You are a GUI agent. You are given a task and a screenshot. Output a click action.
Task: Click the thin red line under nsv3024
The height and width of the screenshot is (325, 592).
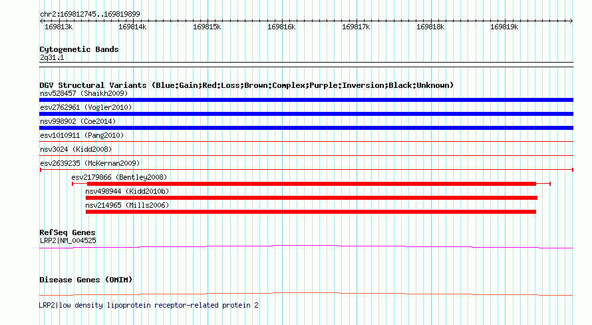click(306, 155)
